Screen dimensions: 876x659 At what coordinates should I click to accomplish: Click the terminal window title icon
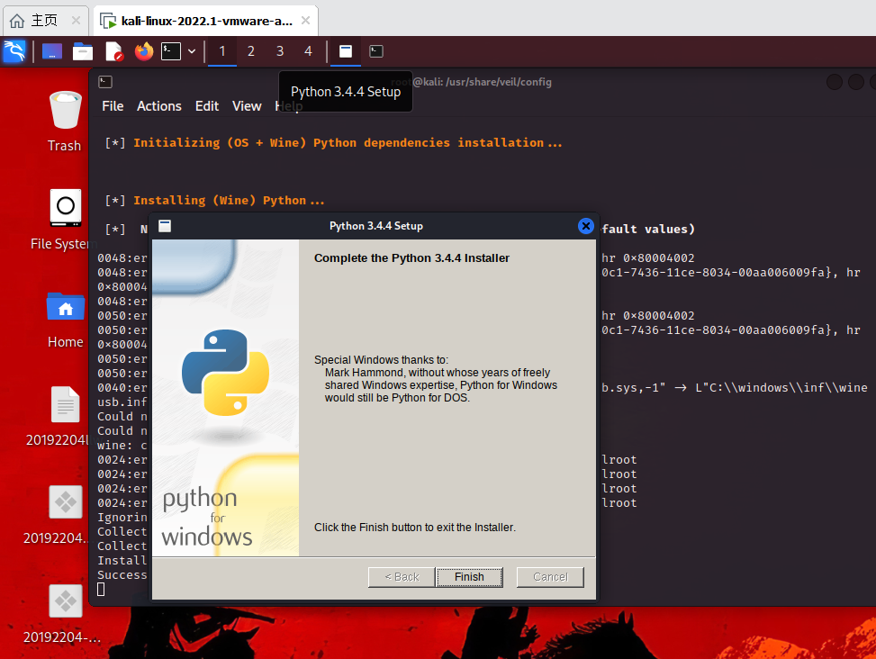point(105,82)
